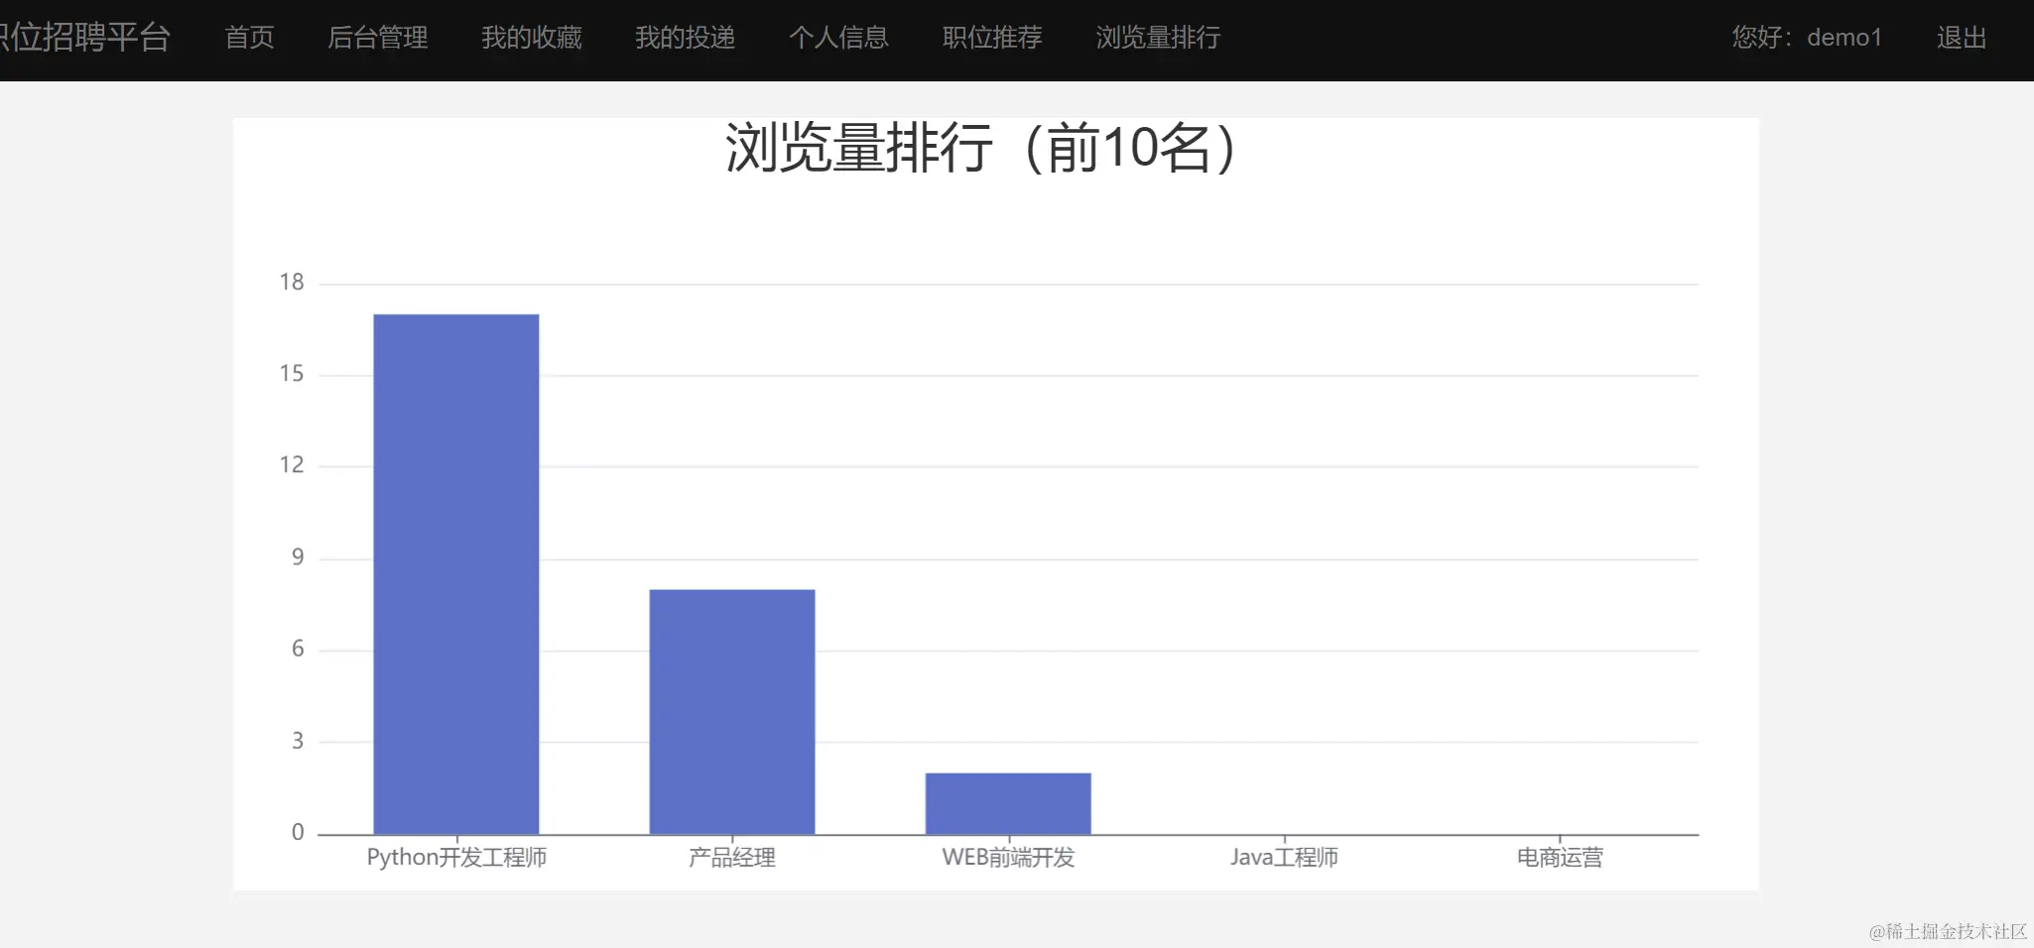Click the 退出 logout link
Viewport: 2034px width, 948px height.
[1962, 38]
